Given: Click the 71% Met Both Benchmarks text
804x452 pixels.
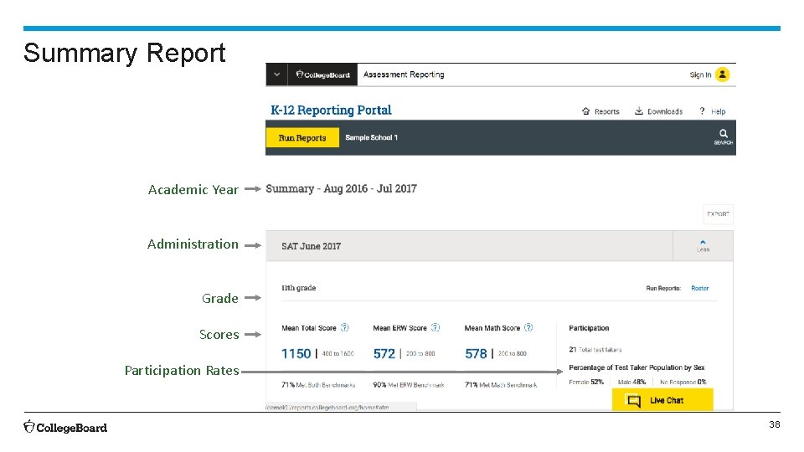Looking at the screenshot, I should click(x=318, y=385).
